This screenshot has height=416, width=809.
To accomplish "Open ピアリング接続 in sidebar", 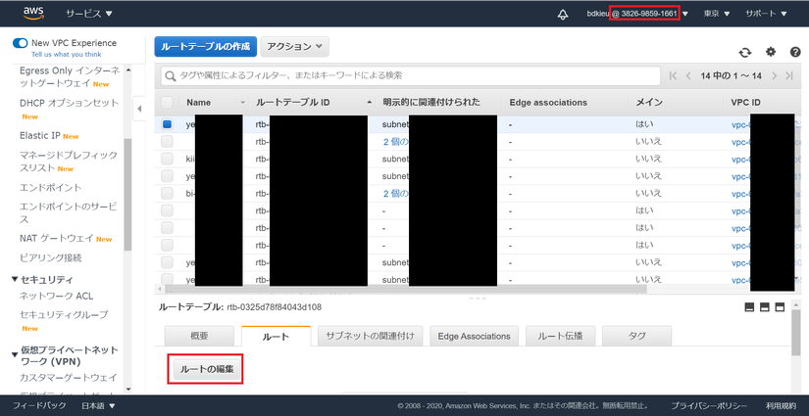I will 51,257.
